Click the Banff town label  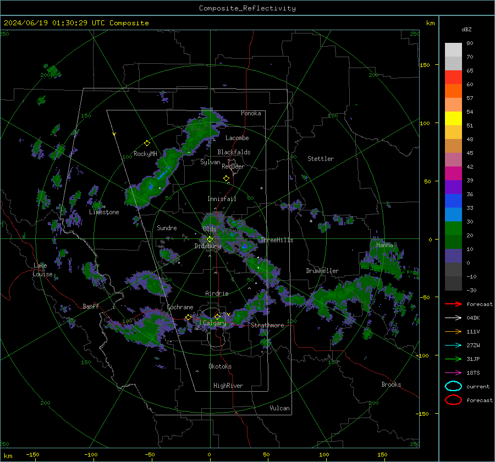[91, 306]
